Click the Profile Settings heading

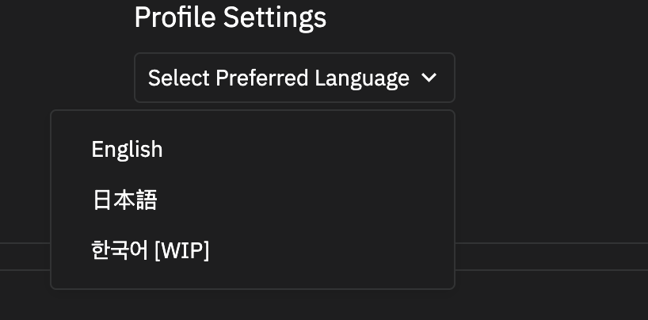231,17
